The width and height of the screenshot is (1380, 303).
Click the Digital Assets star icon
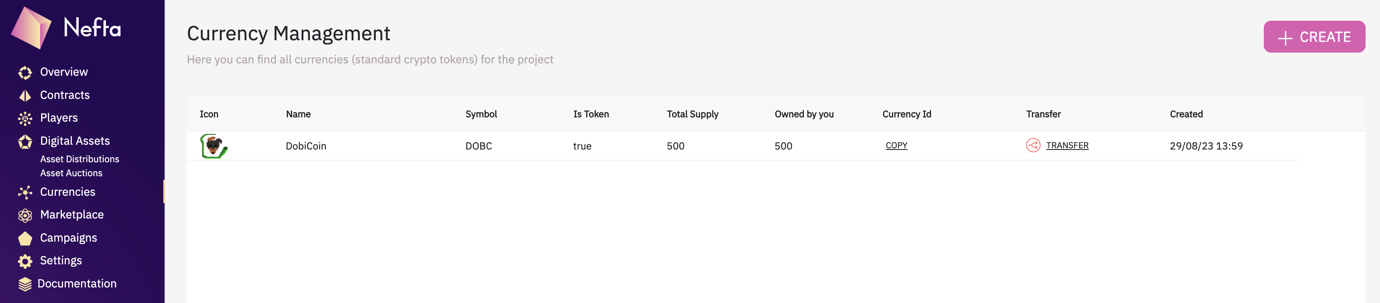[25, 141]
